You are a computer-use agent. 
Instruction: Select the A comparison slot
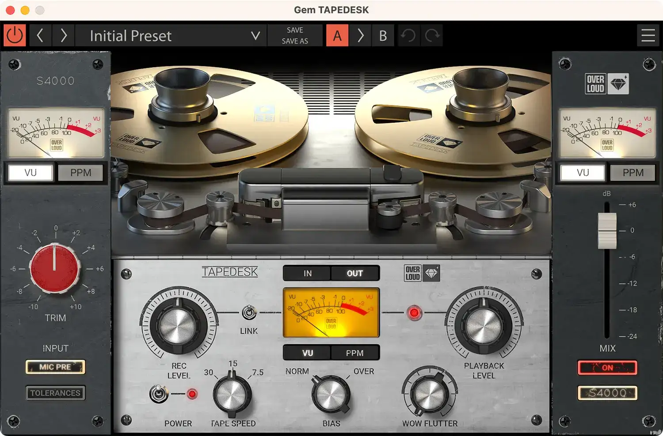pyautogui.click(x=337, y=35)
